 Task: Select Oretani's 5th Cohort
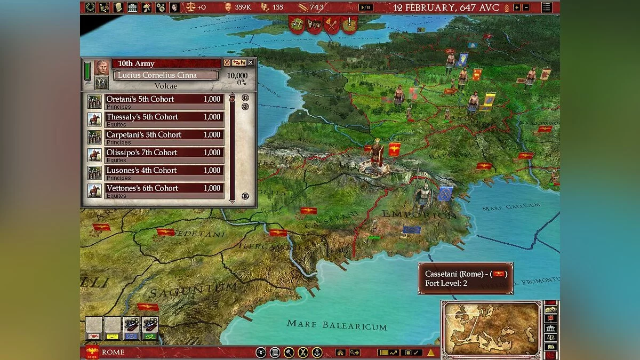click(x=163, y=101)
